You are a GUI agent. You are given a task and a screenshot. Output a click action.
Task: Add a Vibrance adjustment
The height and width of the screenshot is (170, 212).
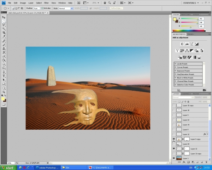[177, 51]
